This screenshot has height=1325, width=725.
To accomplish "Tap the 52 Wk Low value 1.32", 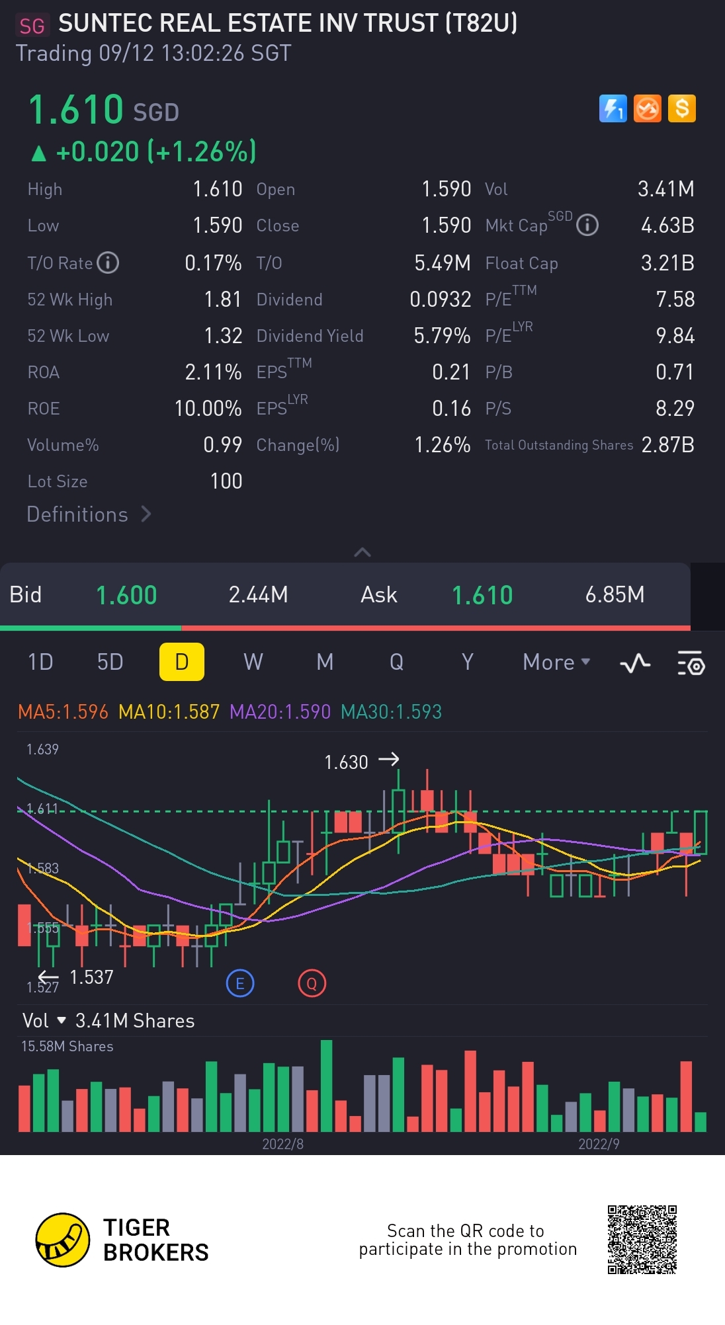I will (x=223, y=336).
